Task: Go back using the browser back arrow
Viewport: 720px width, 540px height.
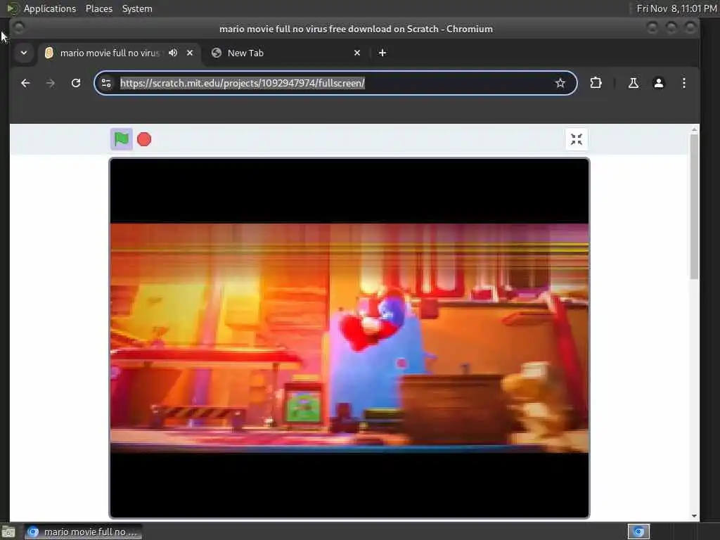Action: (25, 83)
